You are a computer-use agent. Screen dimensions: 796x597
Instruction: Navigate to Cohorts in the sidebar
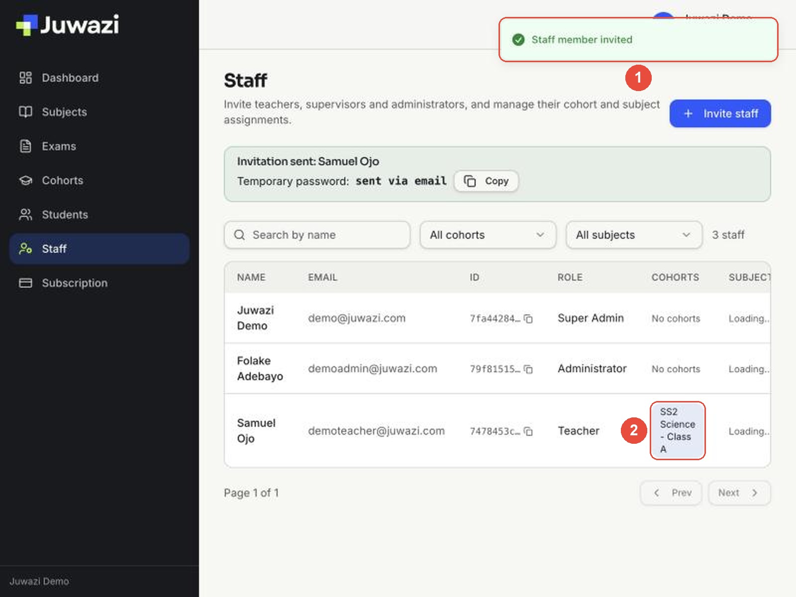[x=99, y=180]
